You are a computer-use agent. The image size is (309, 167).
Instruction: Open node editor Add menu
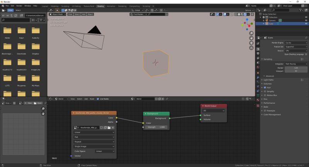click(86, 99)
